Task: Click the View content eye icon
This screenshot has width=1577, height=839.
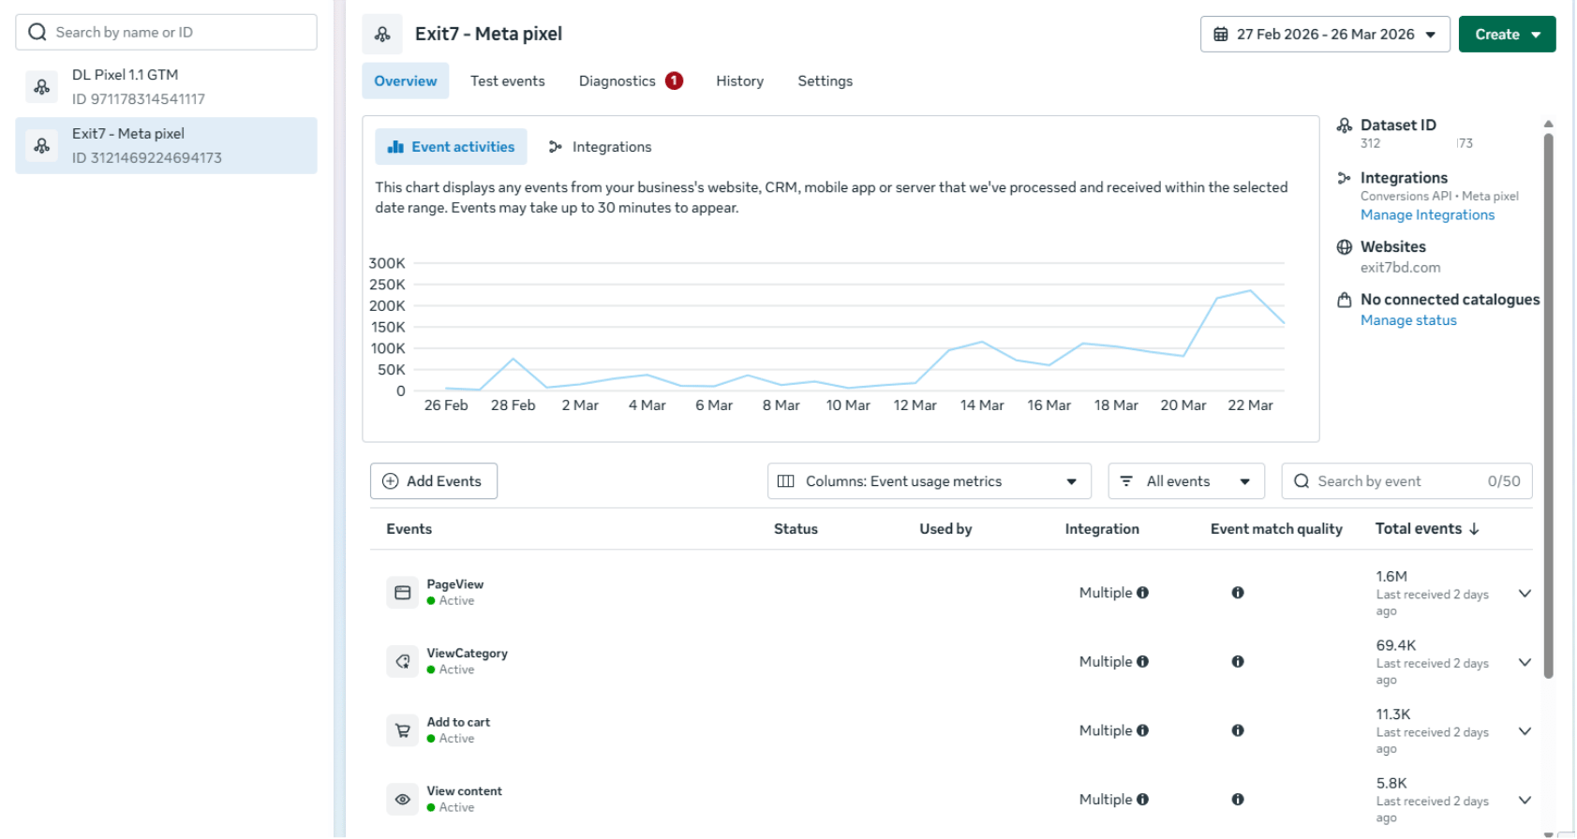Action: click(403, 800)
